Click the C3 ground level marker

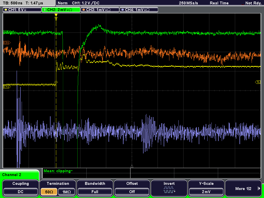pyautogui.click(x=7, y=43)
